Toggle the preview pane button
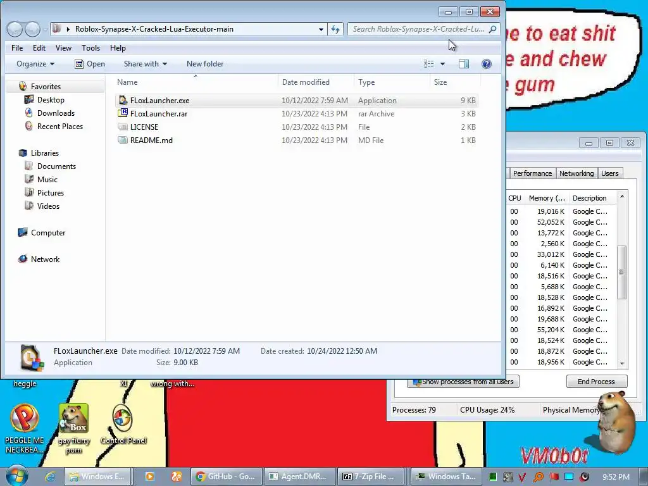Image resolution: width=648 pixels, height=486 pixels. tap(464, 64)
